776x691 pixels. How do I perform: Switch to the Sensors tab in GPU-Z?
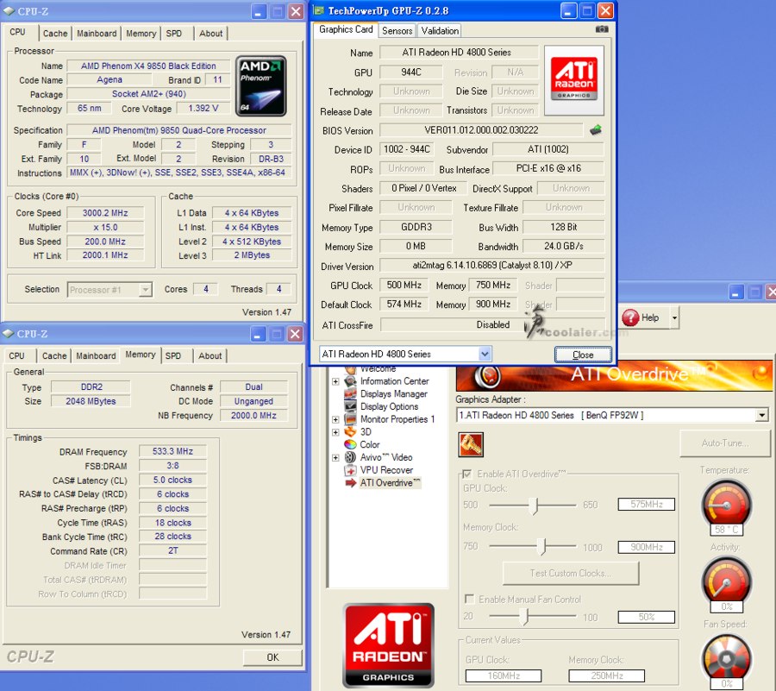[x=397, y=31]
